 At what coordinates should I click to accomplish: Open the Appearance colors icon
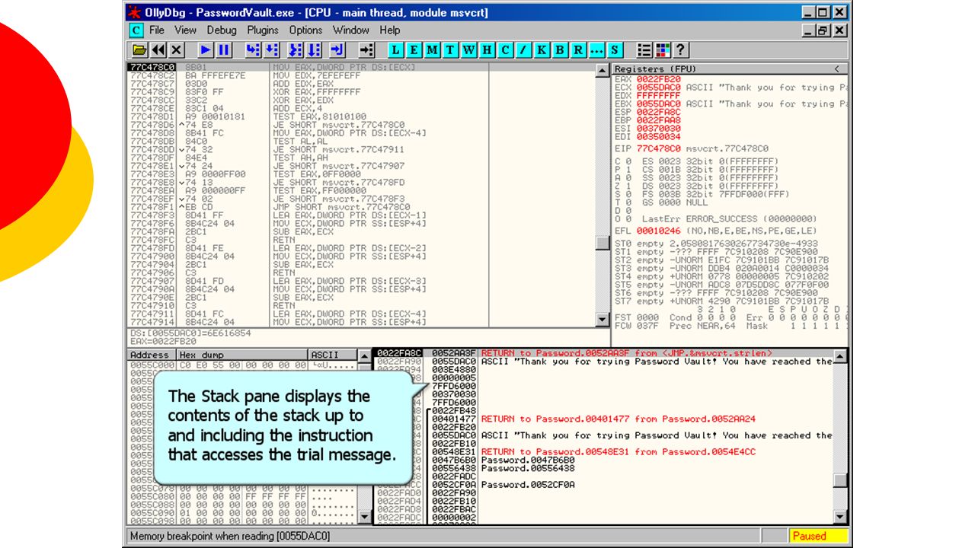click(663, 50)
